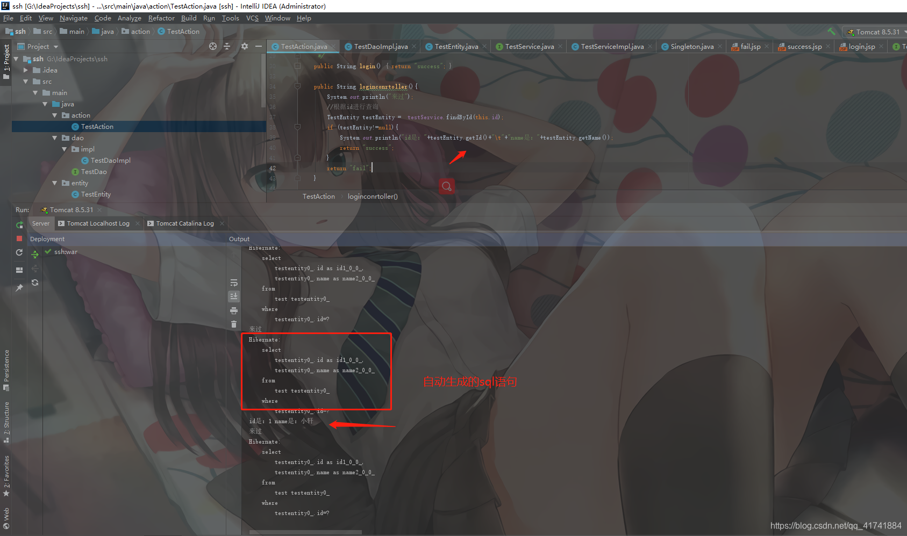Toggle folding of the if block in the gutter
Viewport: 907px width, 536px height.
pyautogui.click(x=297, y=127)
